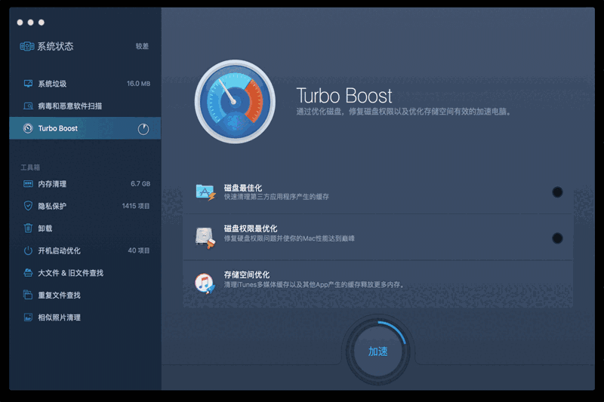
Task: Click the 较差 system status label
Action: click(x=142, y=46)
